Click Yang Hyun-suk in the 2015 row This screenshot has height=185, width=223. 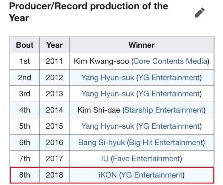point(107,126)
